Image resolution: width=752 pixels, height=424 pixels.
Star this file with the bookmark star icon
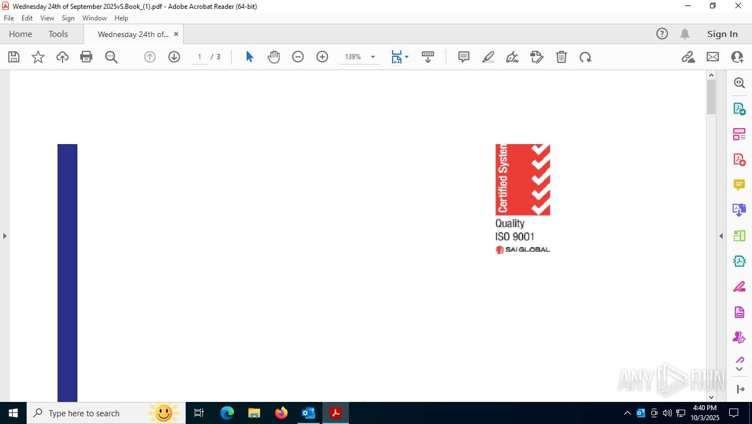(38, 57)
